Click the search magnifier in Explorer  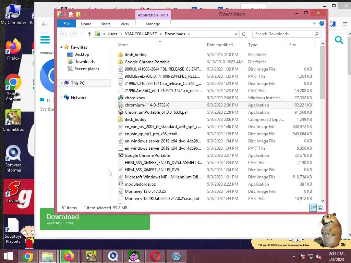316,34
